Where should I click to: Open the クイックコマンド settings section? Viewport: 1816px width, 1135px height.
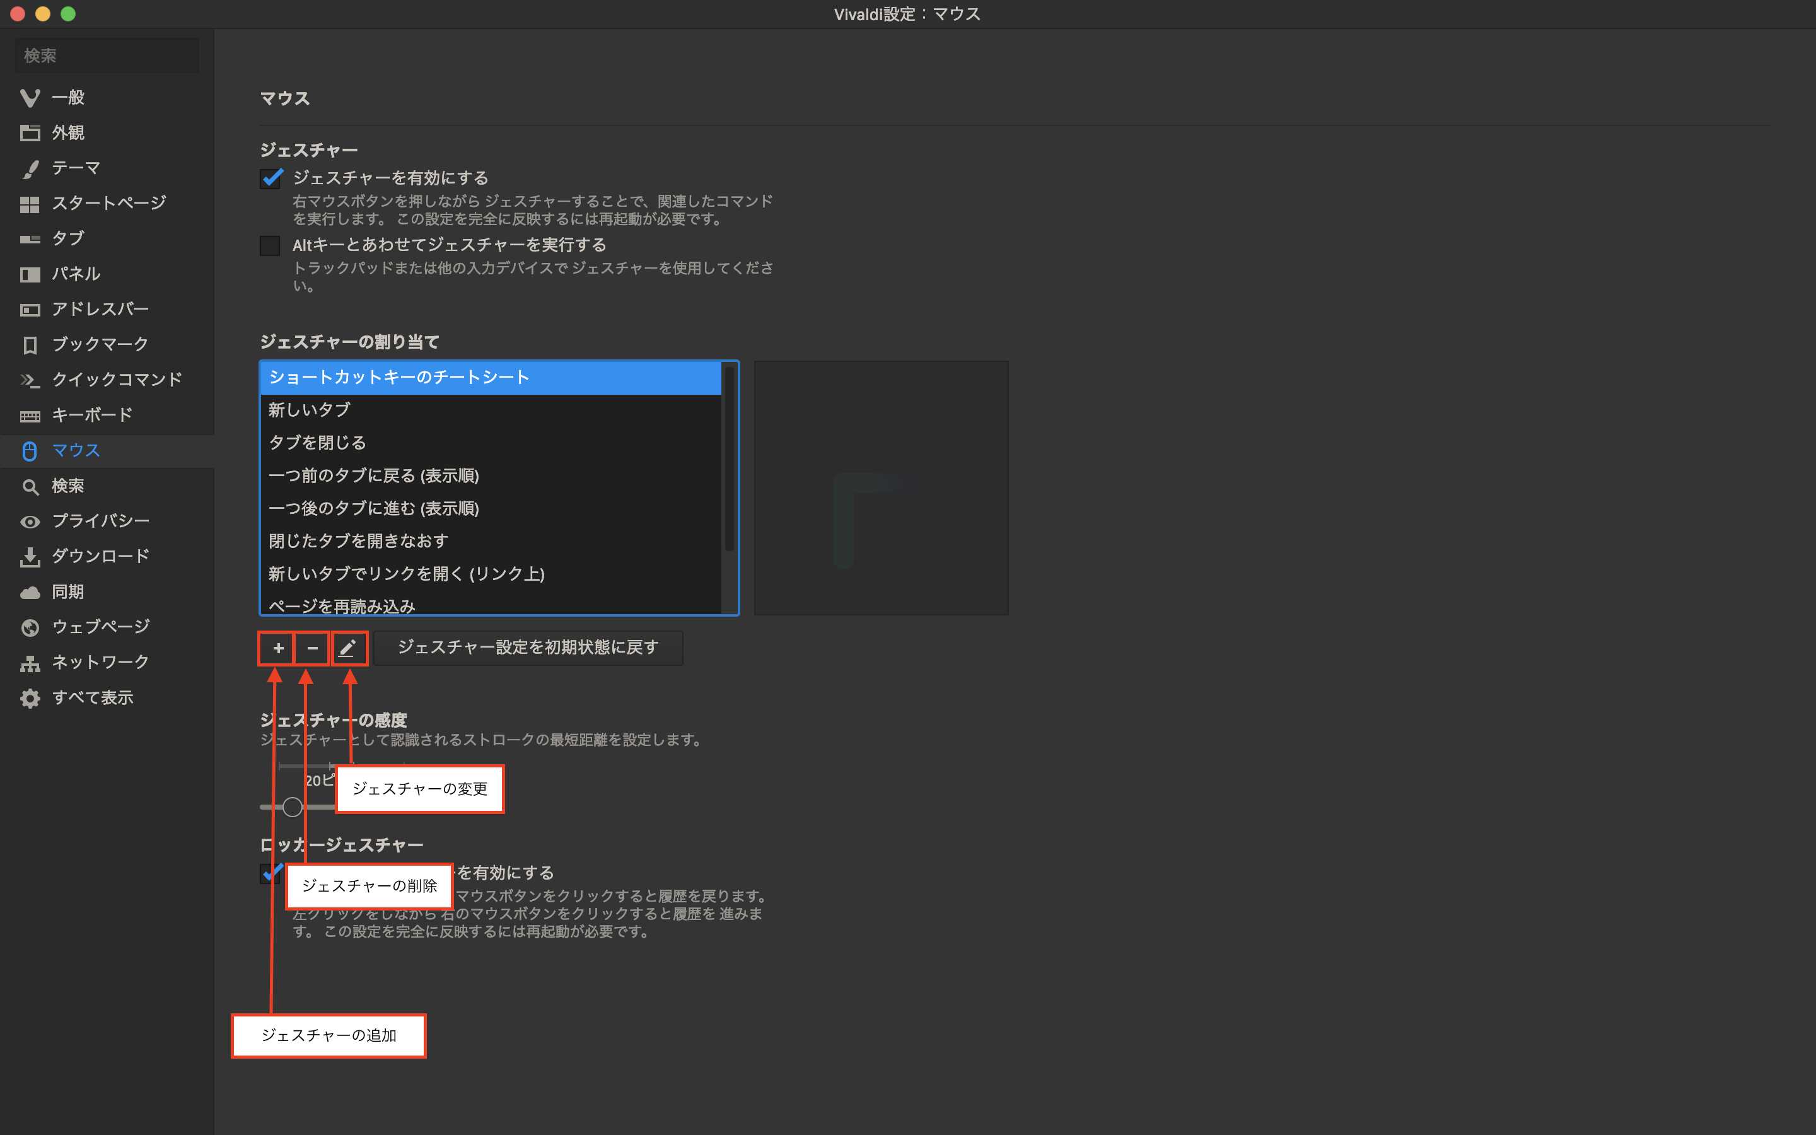pyautogui.click(x=115, y=379)
